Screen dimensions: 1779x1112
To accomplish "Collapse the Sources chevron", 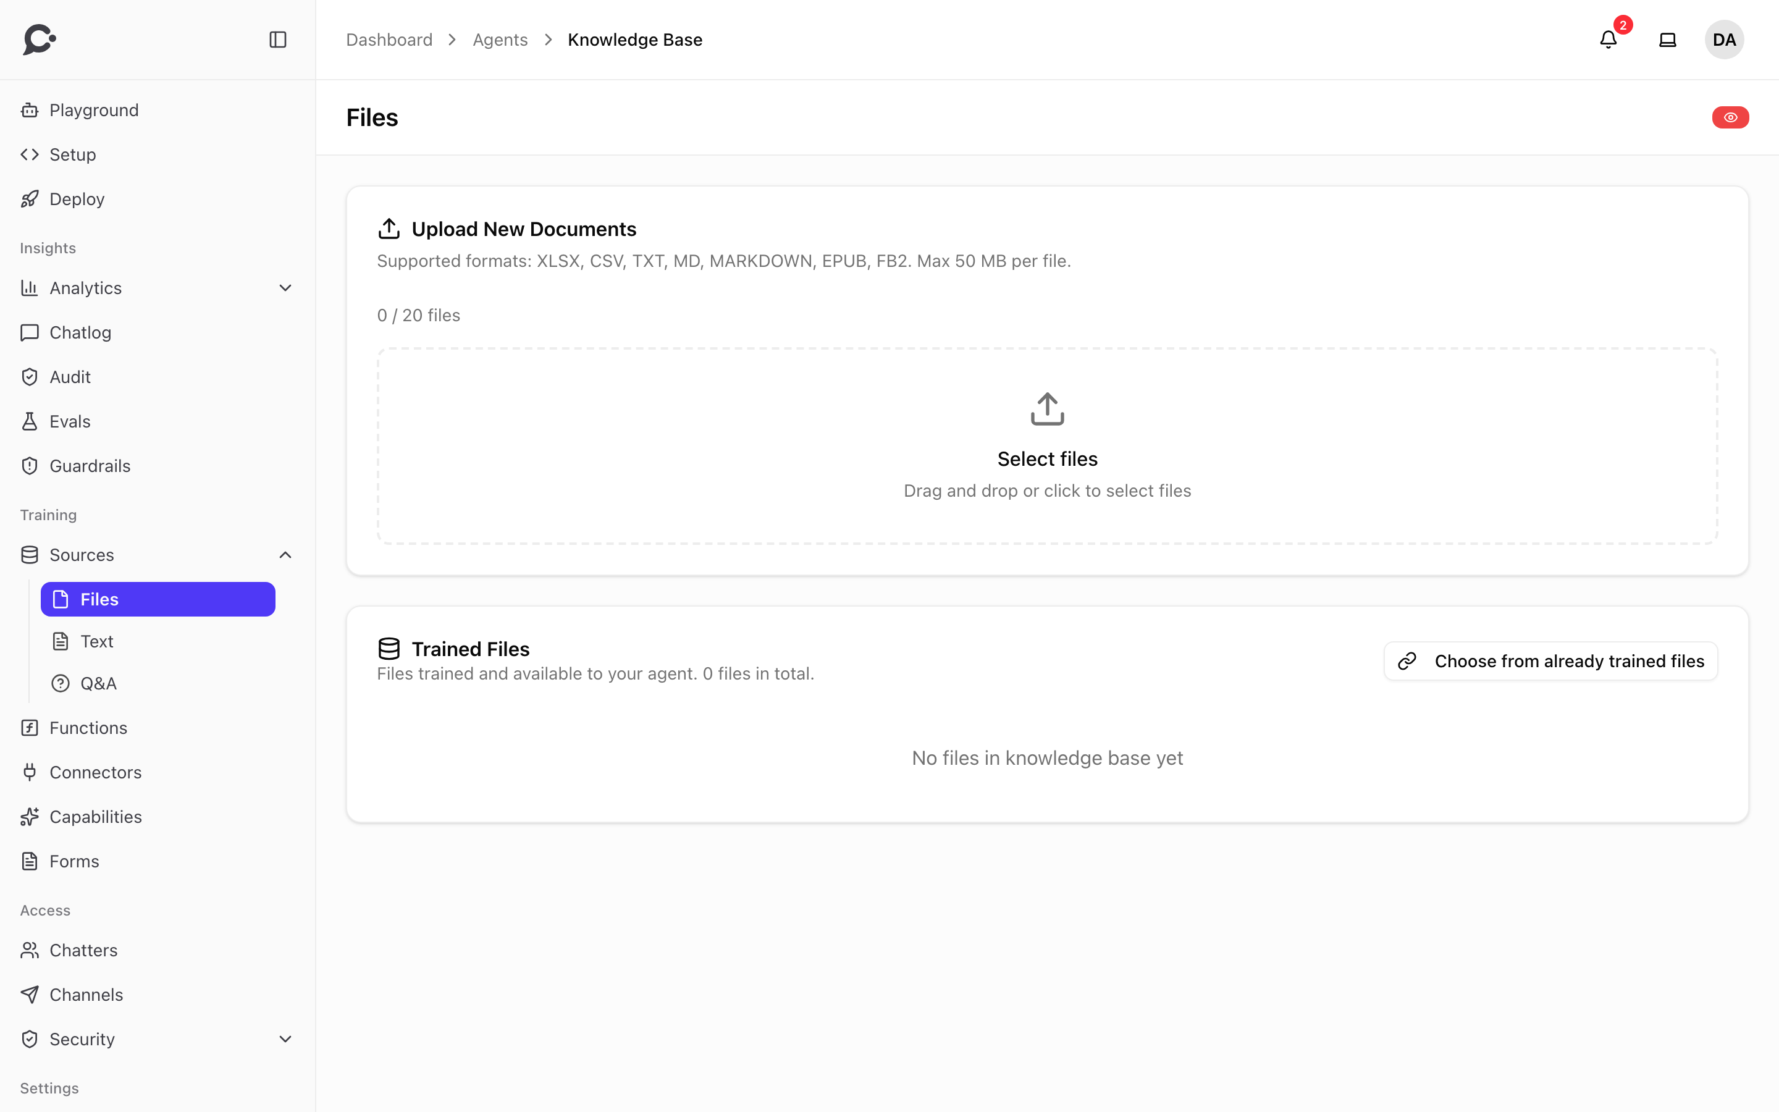I will pos(285,555).
